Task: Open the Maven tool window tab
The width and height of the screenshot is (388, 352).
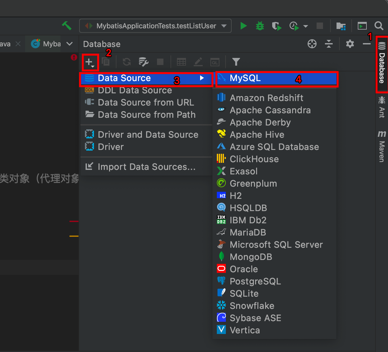Action: tap(382, 146)
